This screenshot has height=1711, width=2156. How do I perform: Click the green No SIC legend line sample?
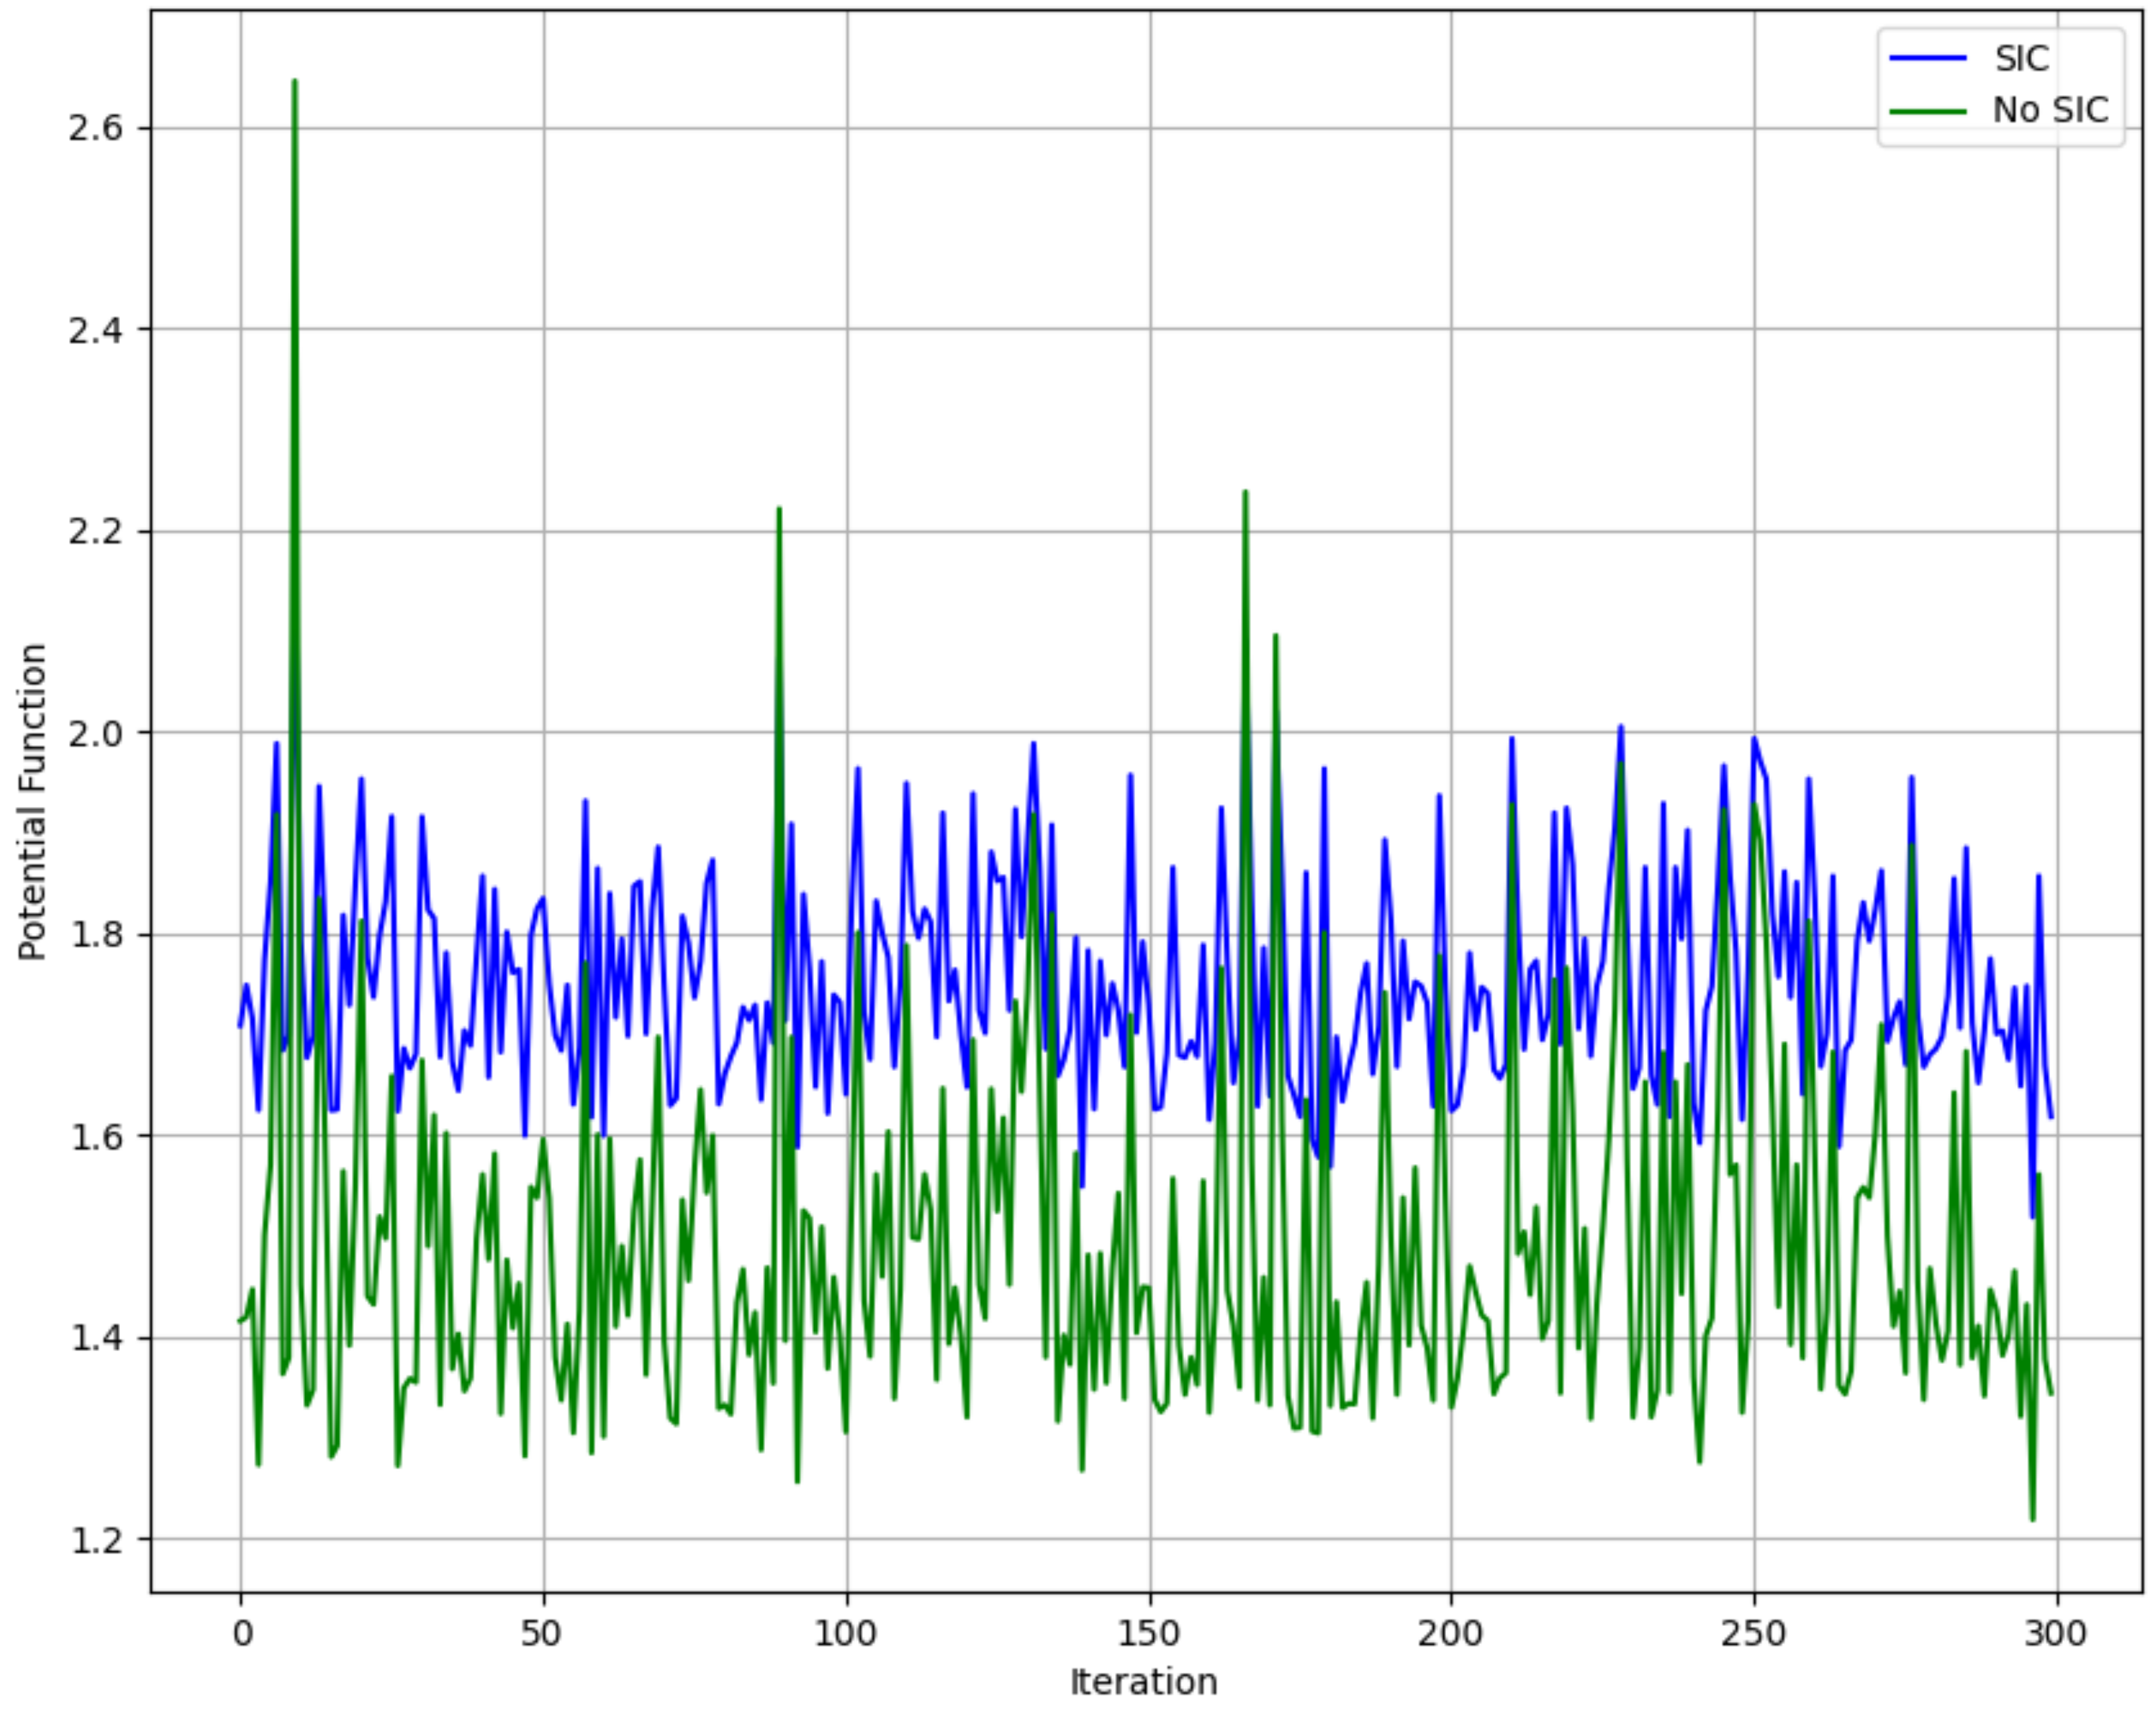1928,111
